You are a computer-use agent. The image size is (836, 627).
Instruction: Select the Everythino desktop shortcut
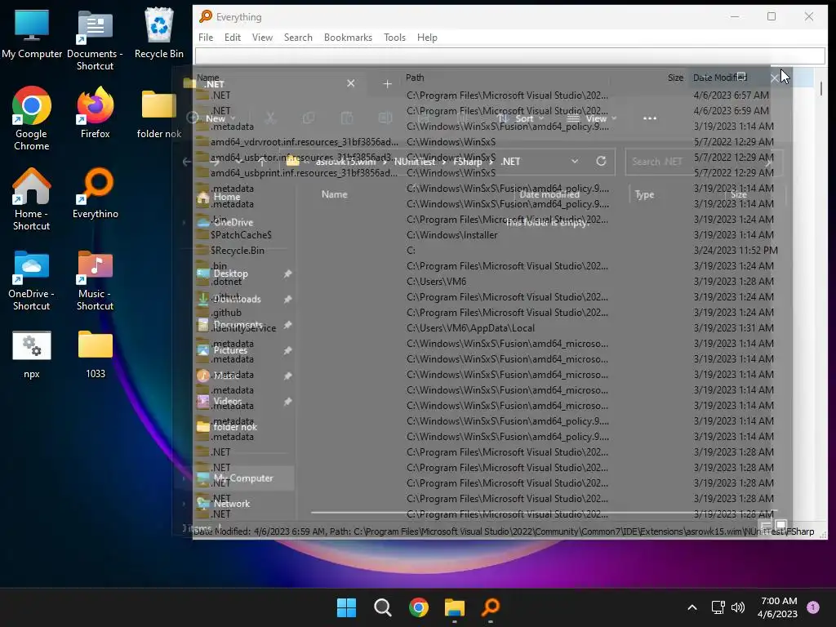tap(95, 193)
